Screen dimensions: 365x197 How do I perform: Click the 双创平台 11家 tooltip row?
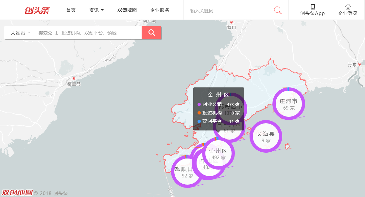click(218, 121)
